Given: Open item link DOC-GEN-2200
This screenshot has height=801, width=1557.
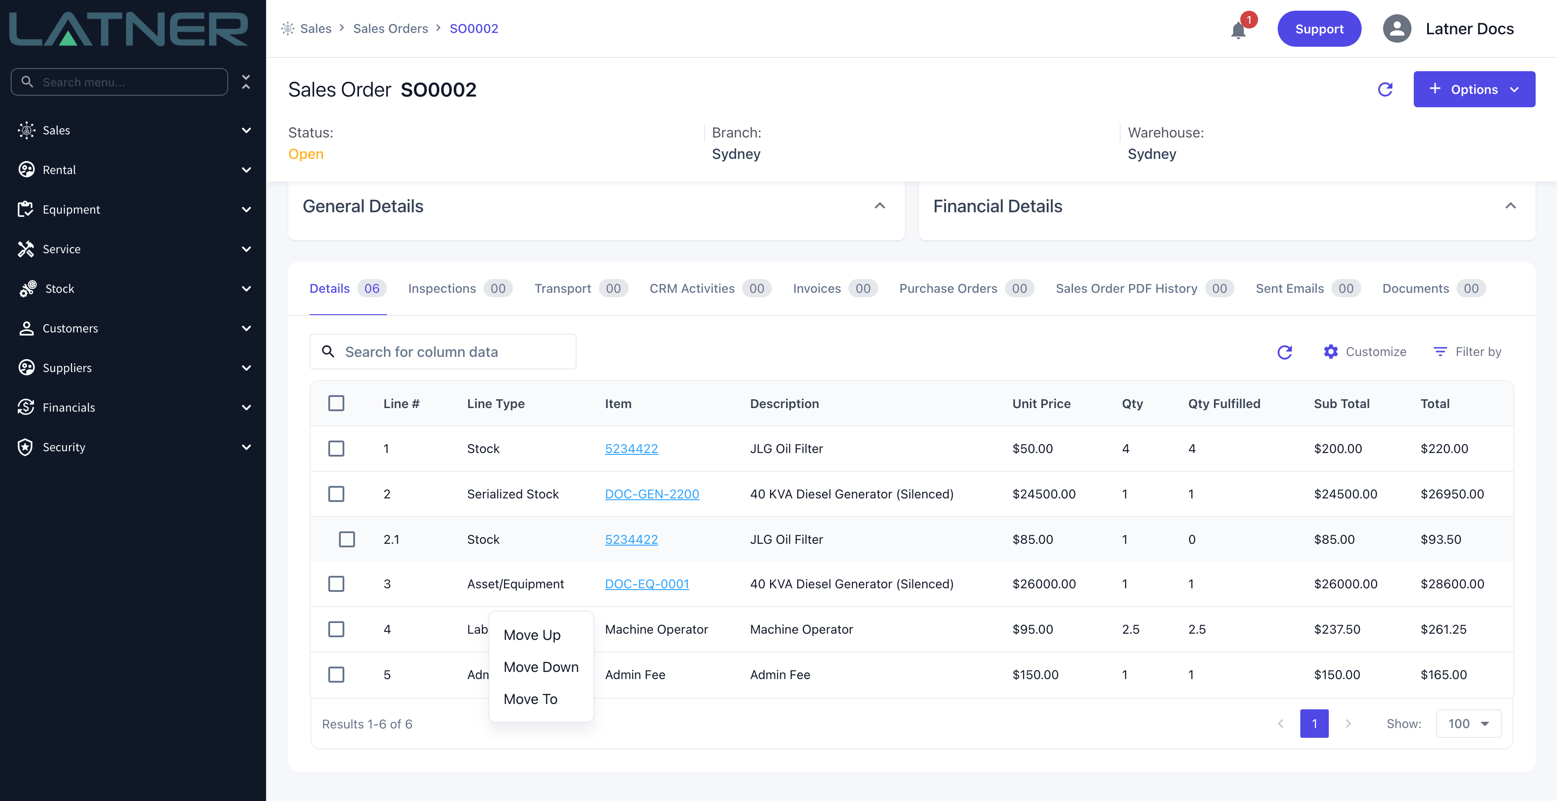Looking at the screenshot, I should click(652, 494).
